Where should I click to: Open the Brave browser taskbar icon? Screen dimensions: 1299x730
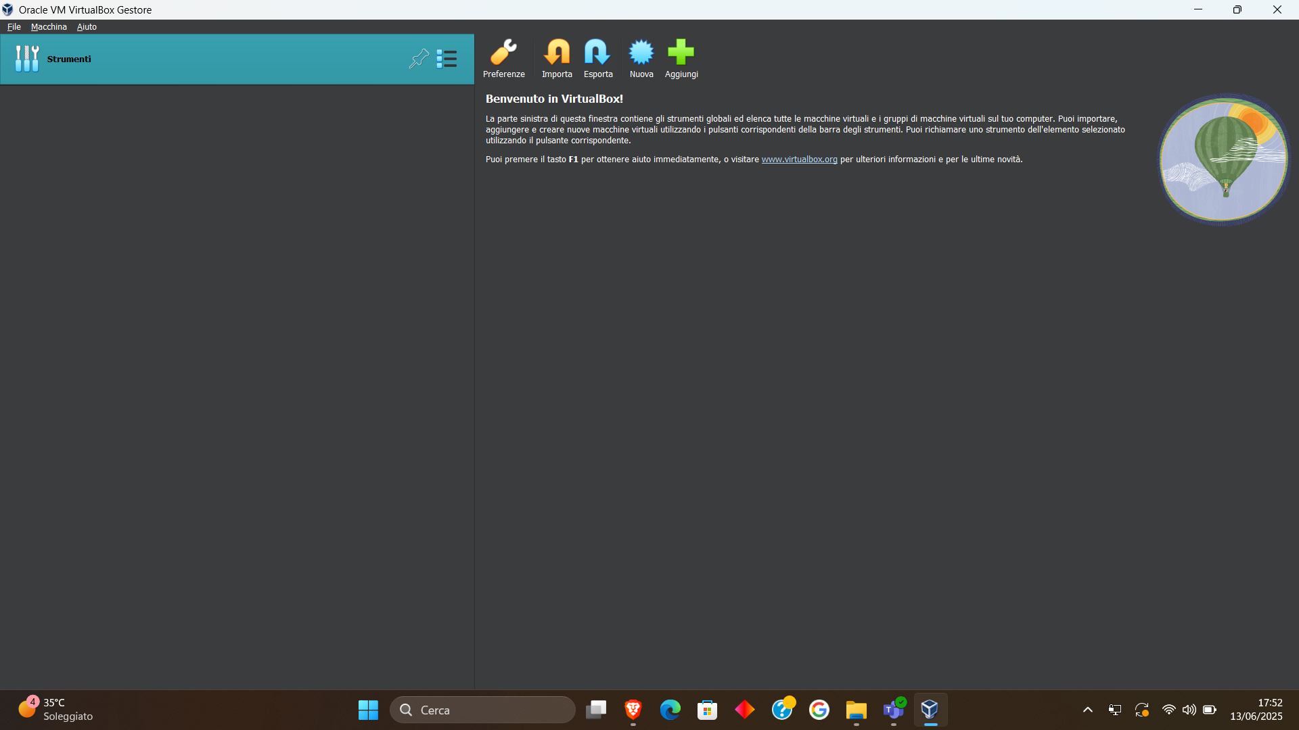click(633, 710)
